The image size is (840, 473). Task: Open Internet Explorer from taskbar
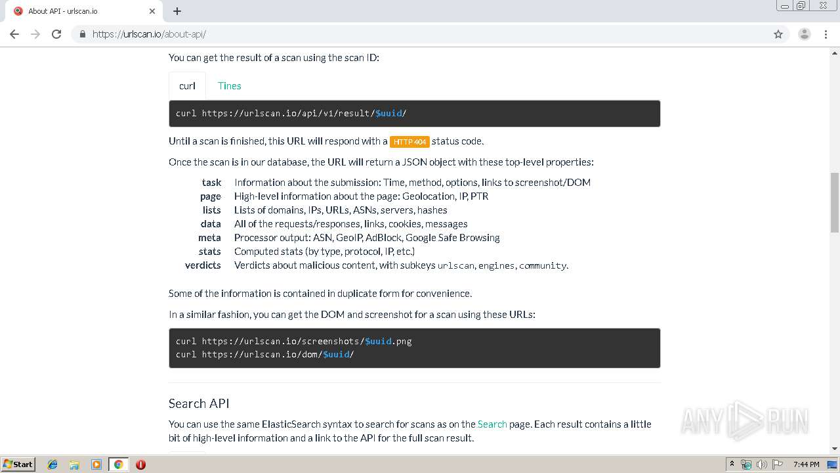pyautogui.click(x=52, y=464)
